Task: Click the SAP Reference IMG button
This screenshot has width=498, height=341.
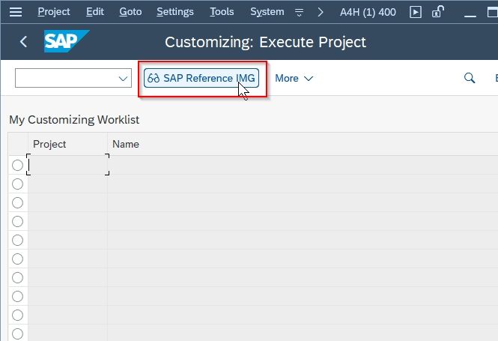Action: click(x=201, y=78)
